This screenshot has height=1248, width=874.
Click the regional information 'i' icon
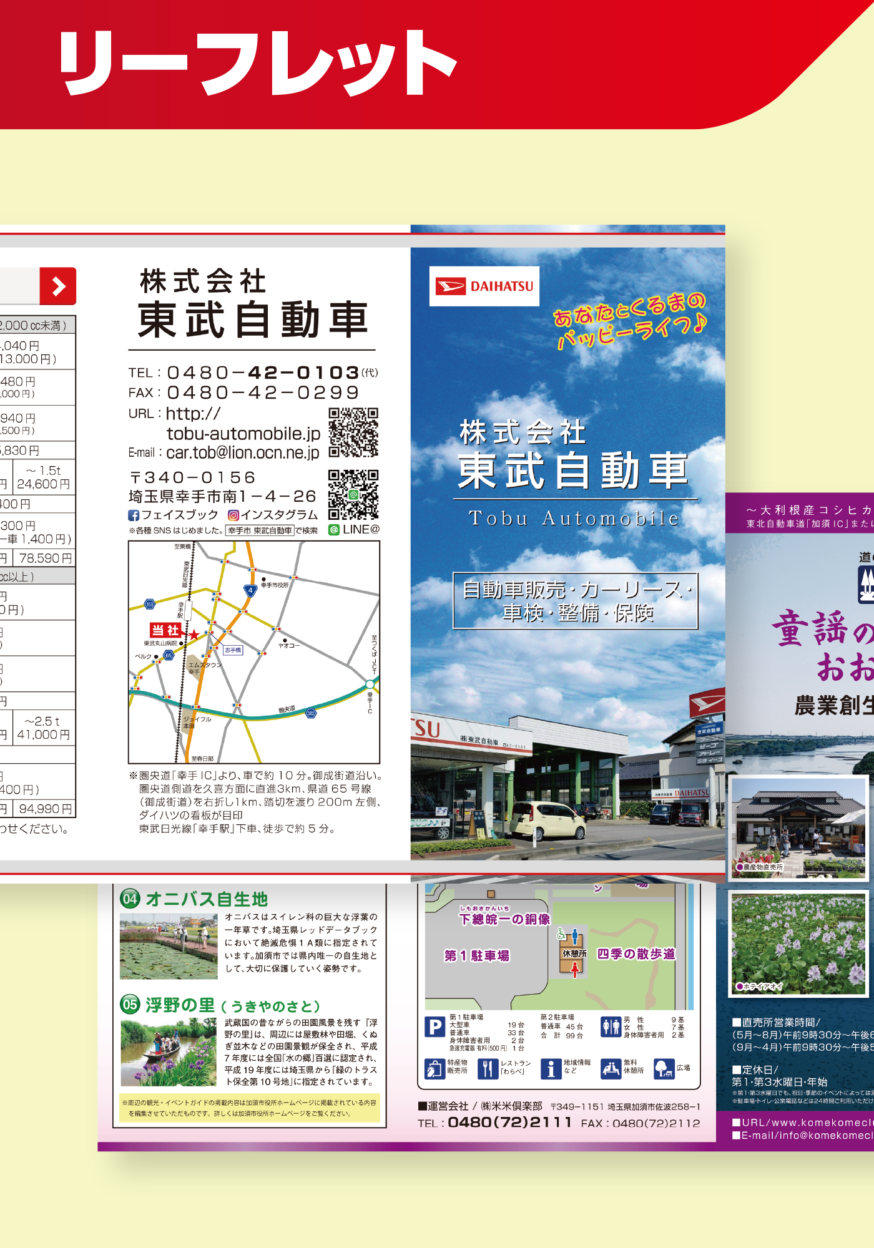[551, 1069]
